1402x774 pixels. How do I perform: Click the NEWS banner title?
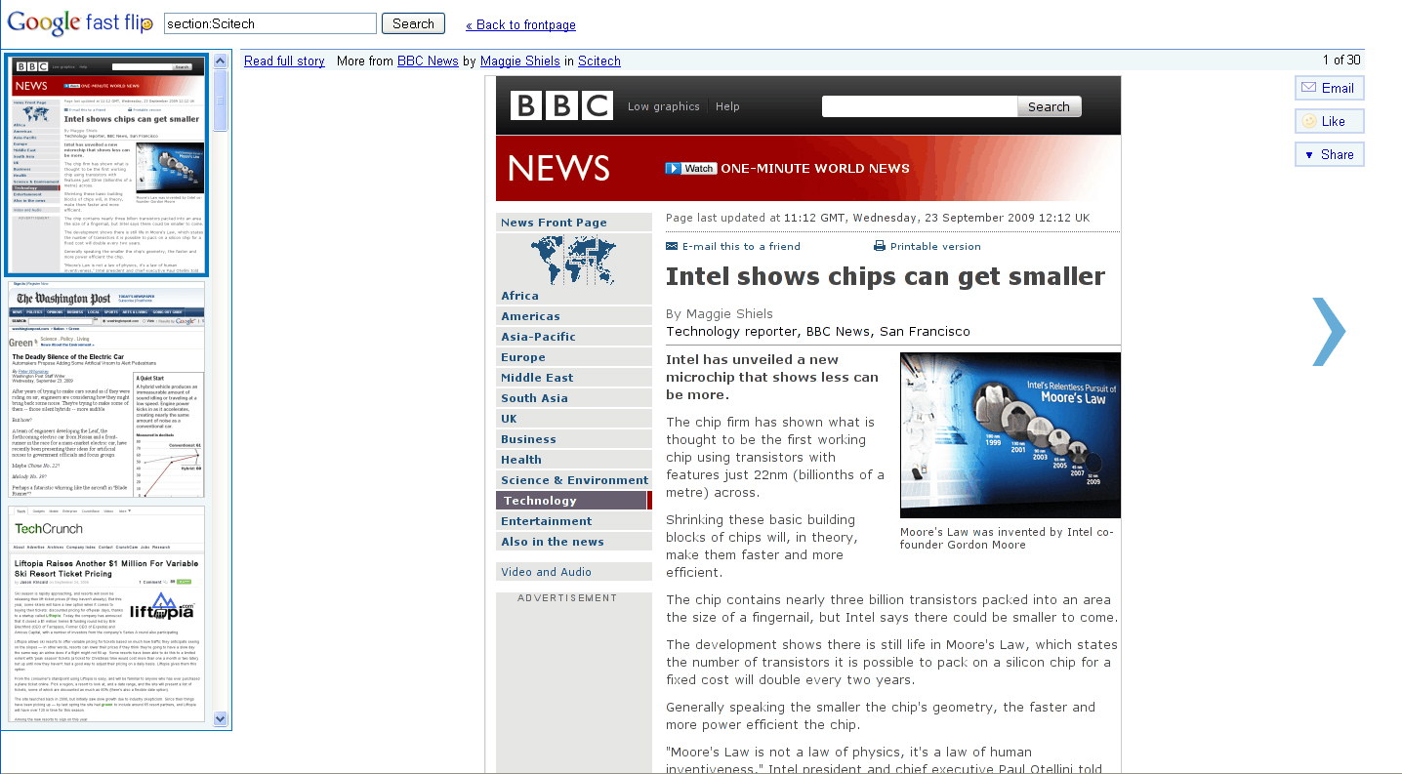point(559,168)
